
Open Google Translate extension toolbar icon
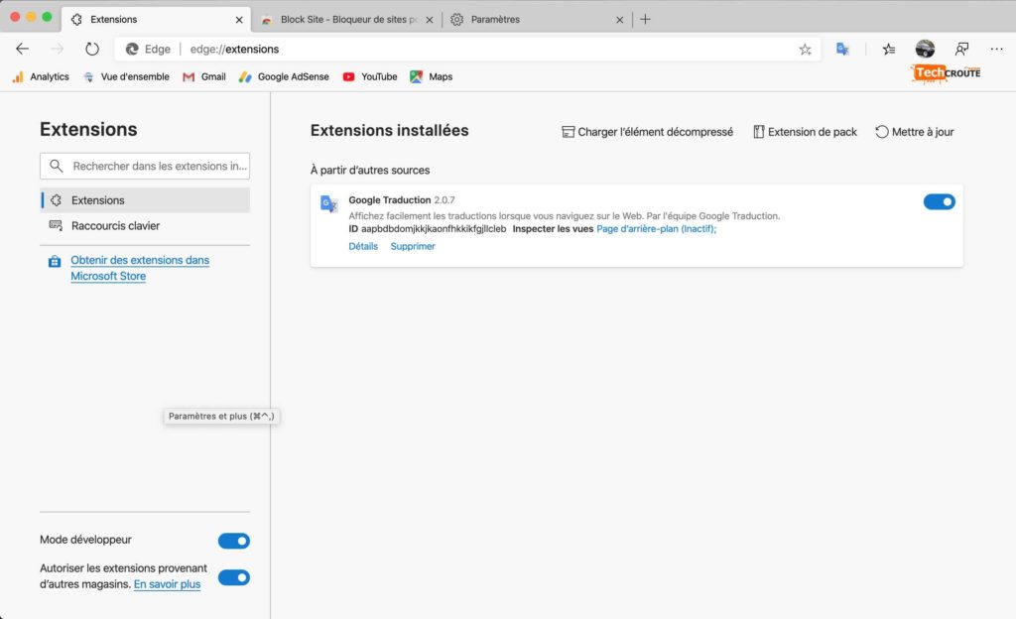842,49
